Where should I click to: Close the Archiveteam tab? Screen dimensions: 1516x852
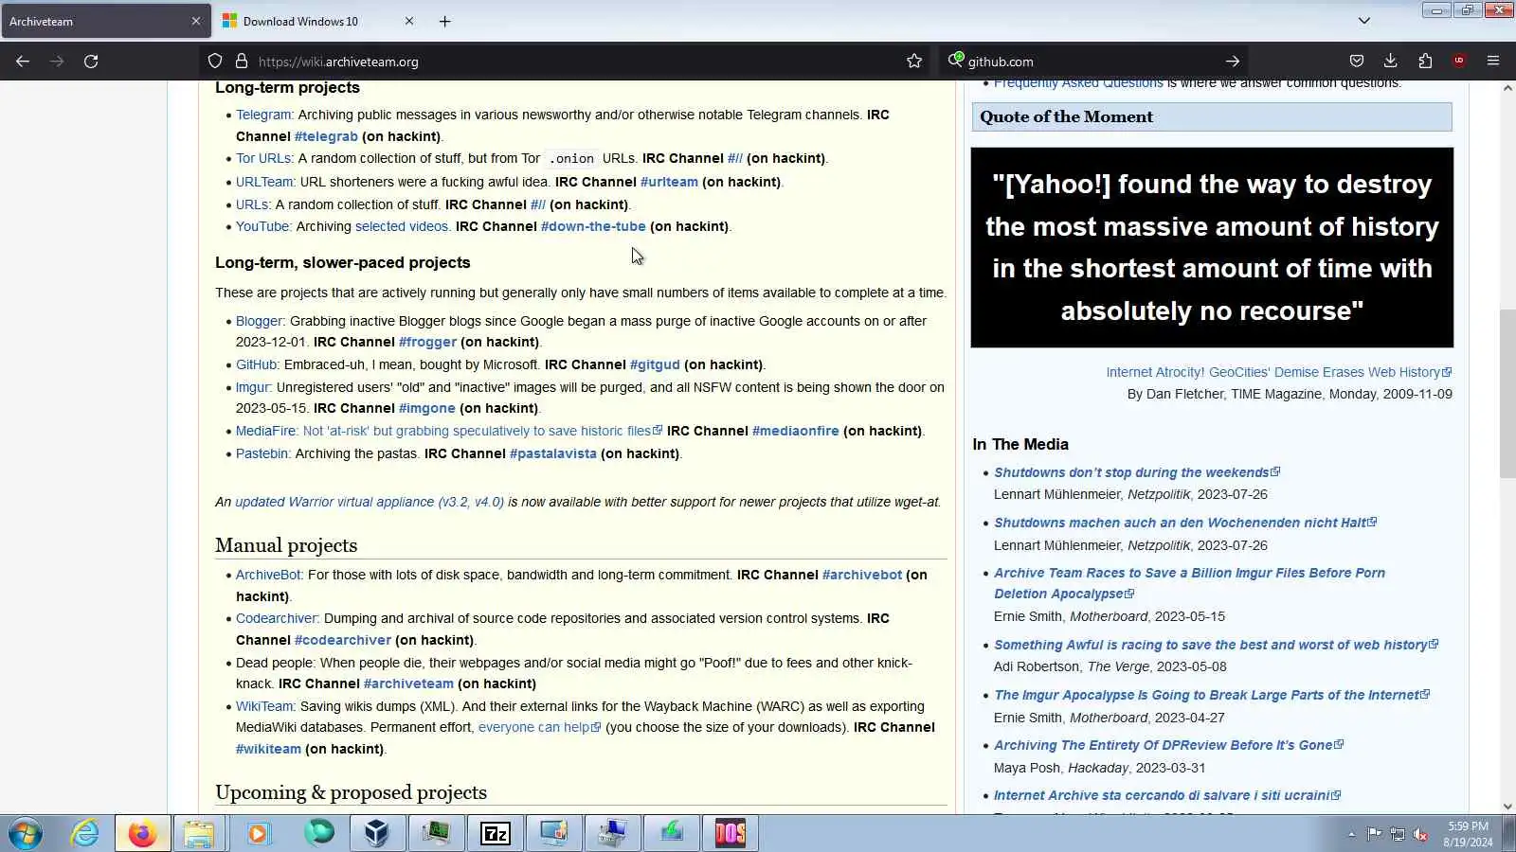pyautogui.click(x=196, y=21)
